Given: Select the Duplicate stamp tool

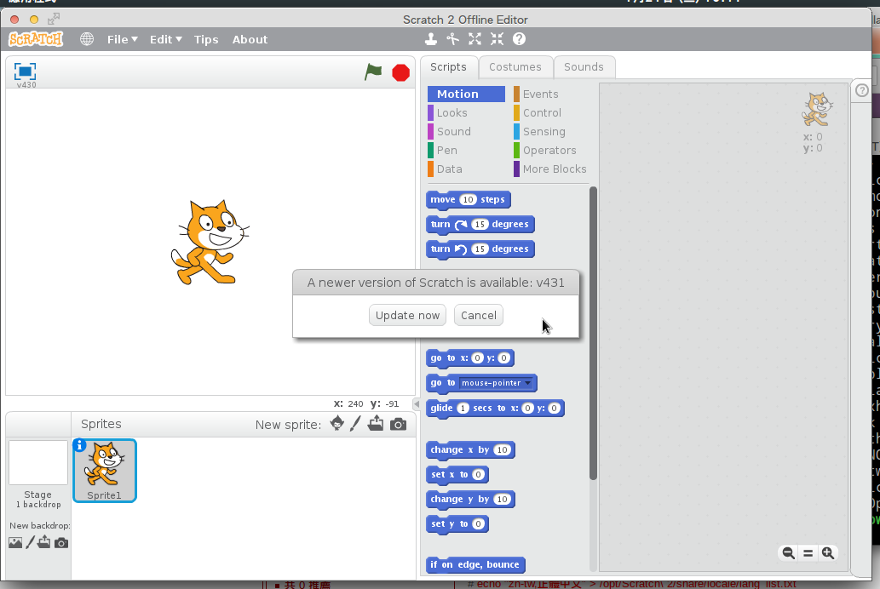Looking at the screenshot, I should click(430, 38).
